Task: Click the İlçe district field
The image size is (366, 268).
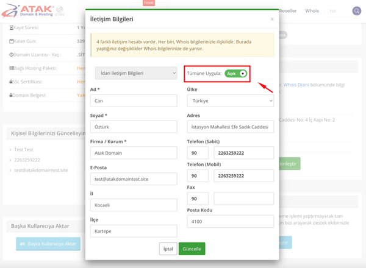Action: point(134,231)
